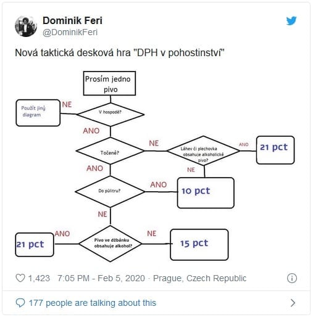Click the 'Točené?' decision diamond
This screenshot has width=313, height=317.
coord(111,150)
